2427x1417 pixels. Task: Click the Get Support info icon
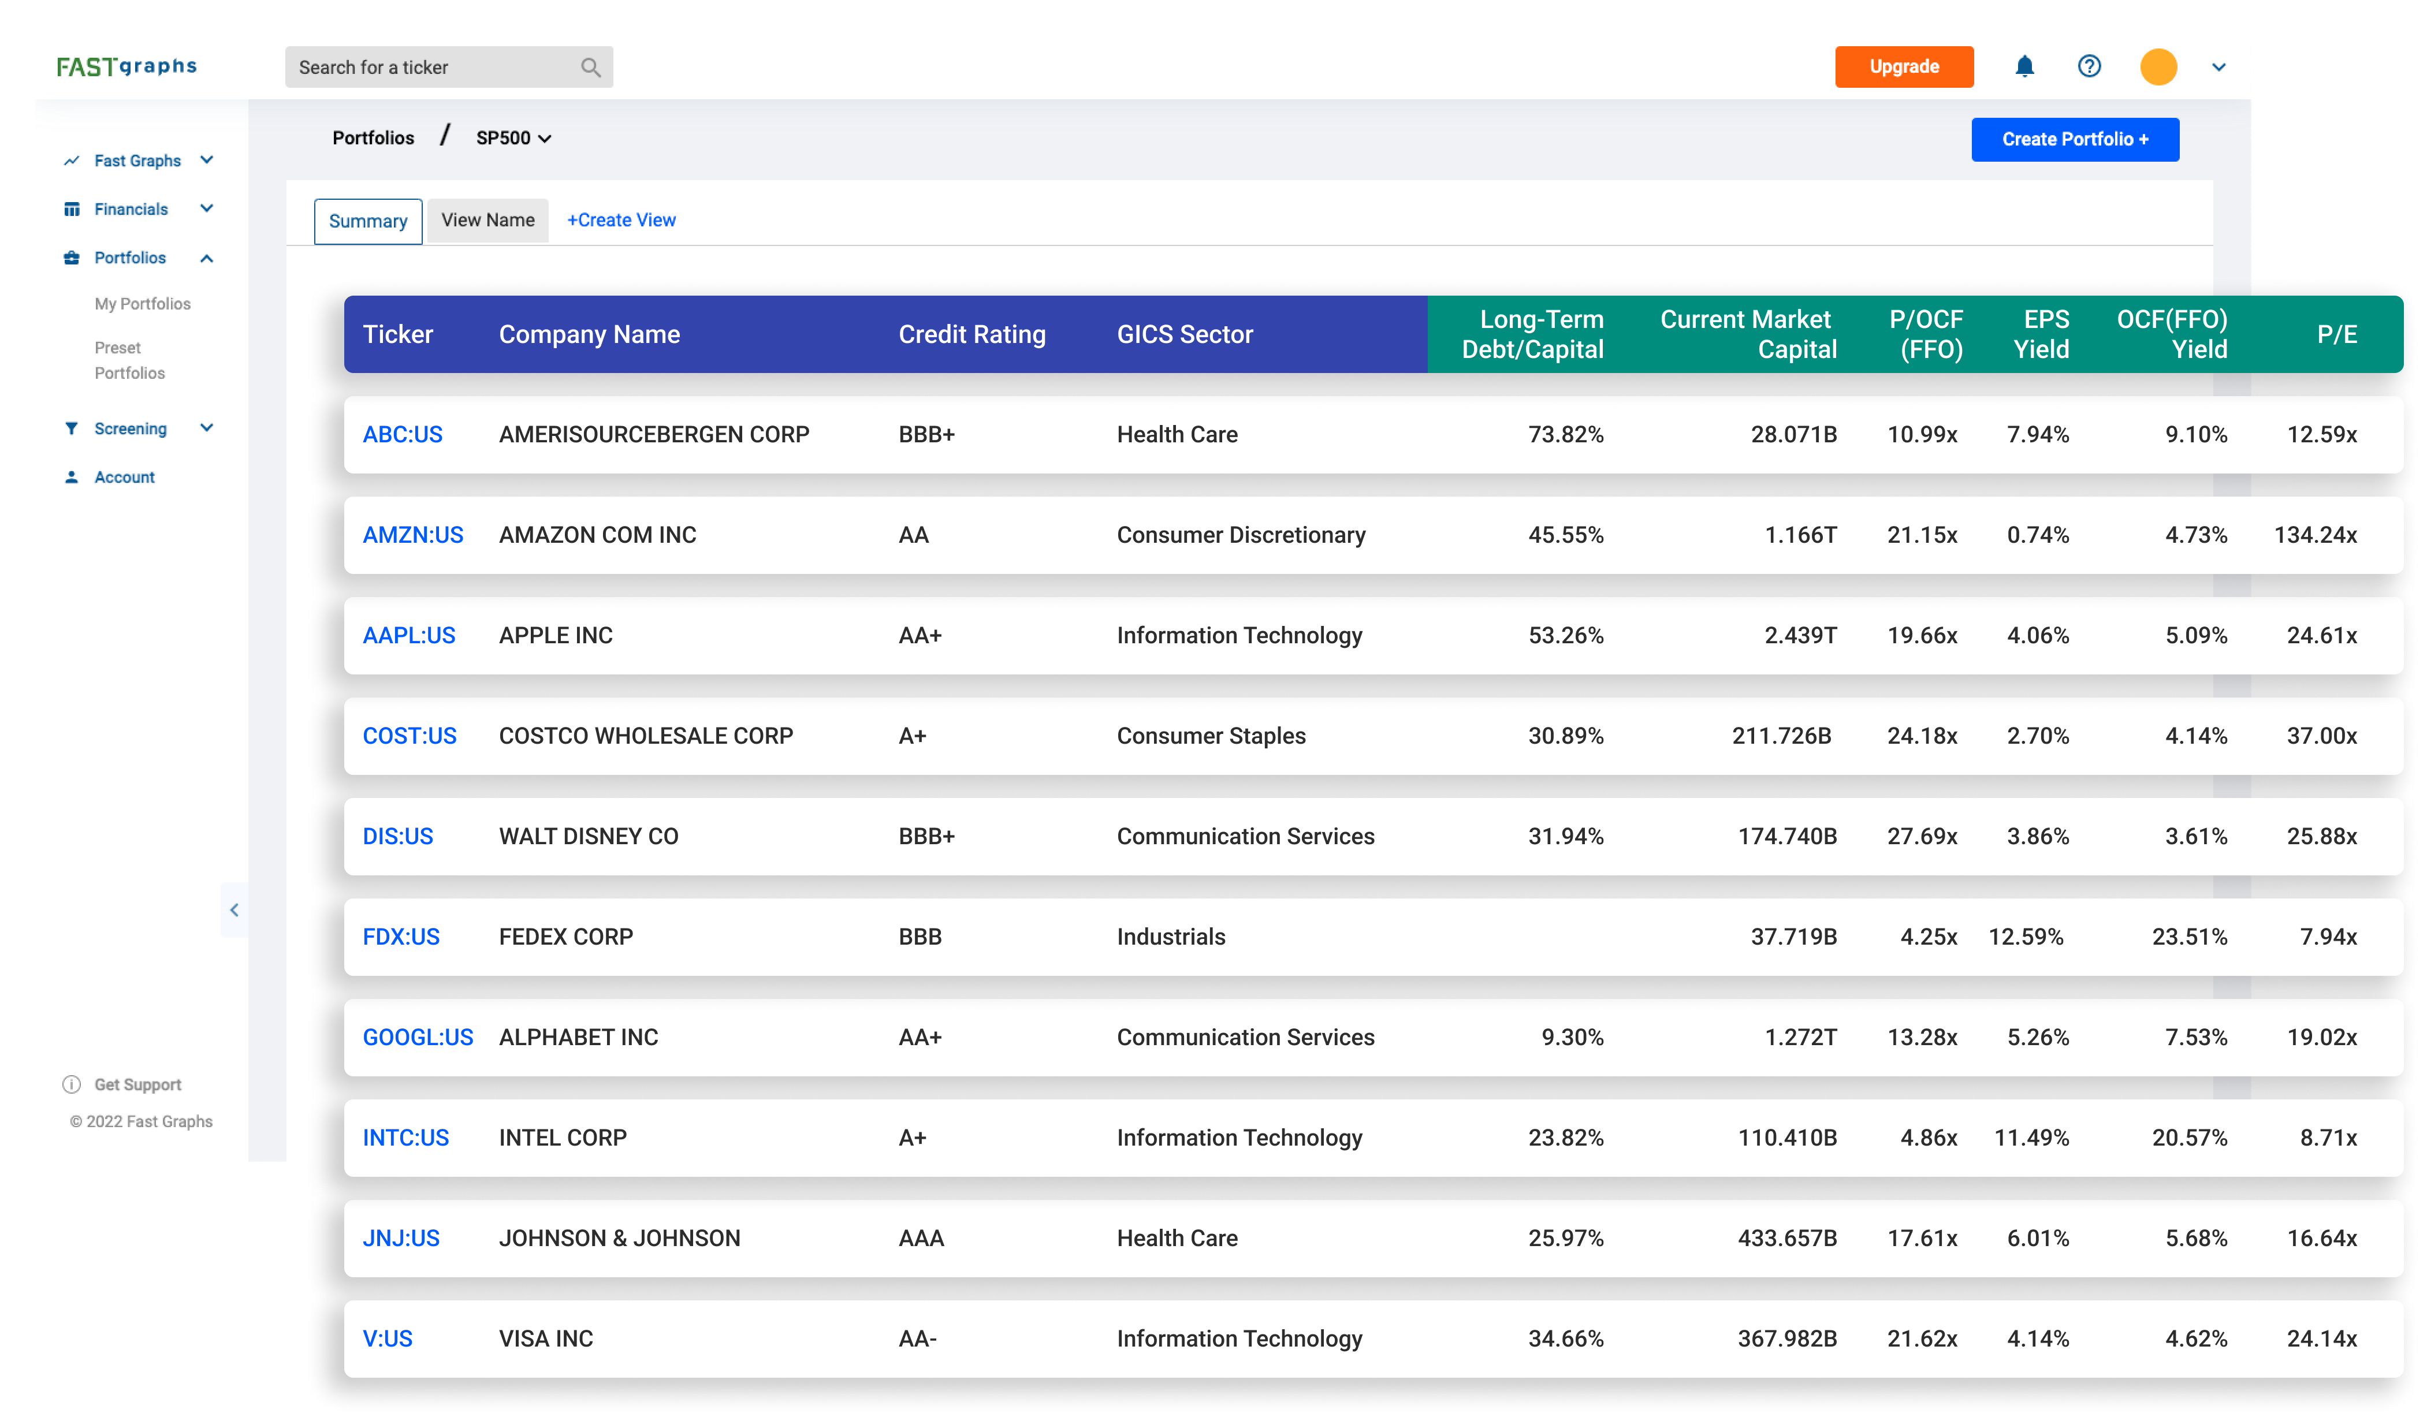[x=71, y=1084]
